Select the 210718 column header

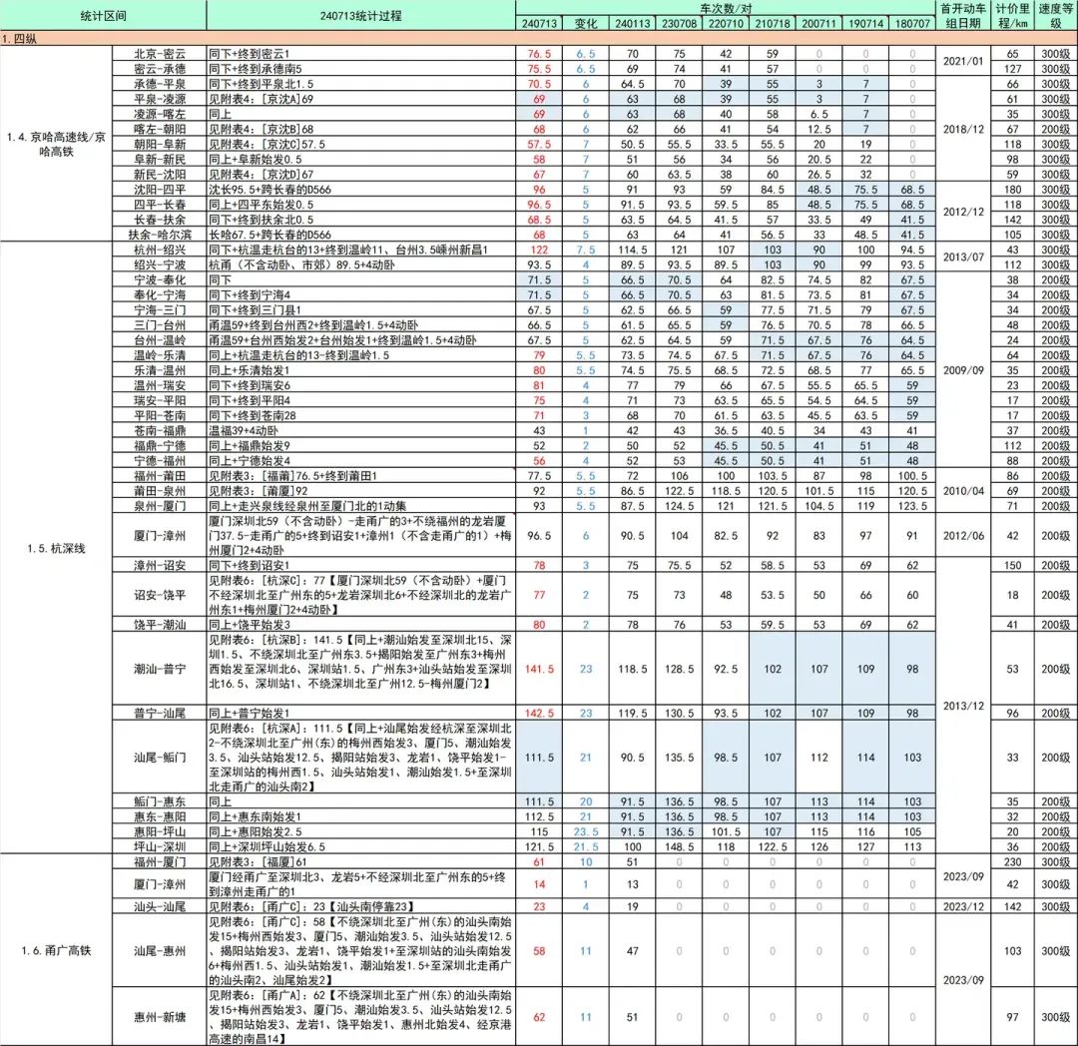coord(772,23)
